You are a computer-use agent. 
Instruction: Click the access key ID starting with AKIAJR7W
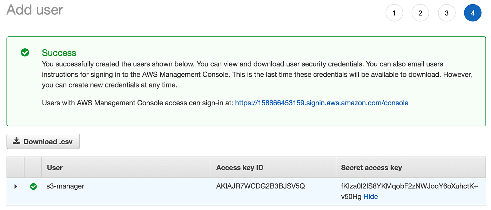click(261, 186)
